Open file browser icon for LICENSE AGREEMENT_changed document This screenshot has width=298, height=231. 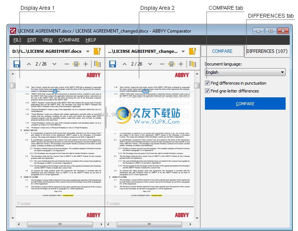click(193, 51)
